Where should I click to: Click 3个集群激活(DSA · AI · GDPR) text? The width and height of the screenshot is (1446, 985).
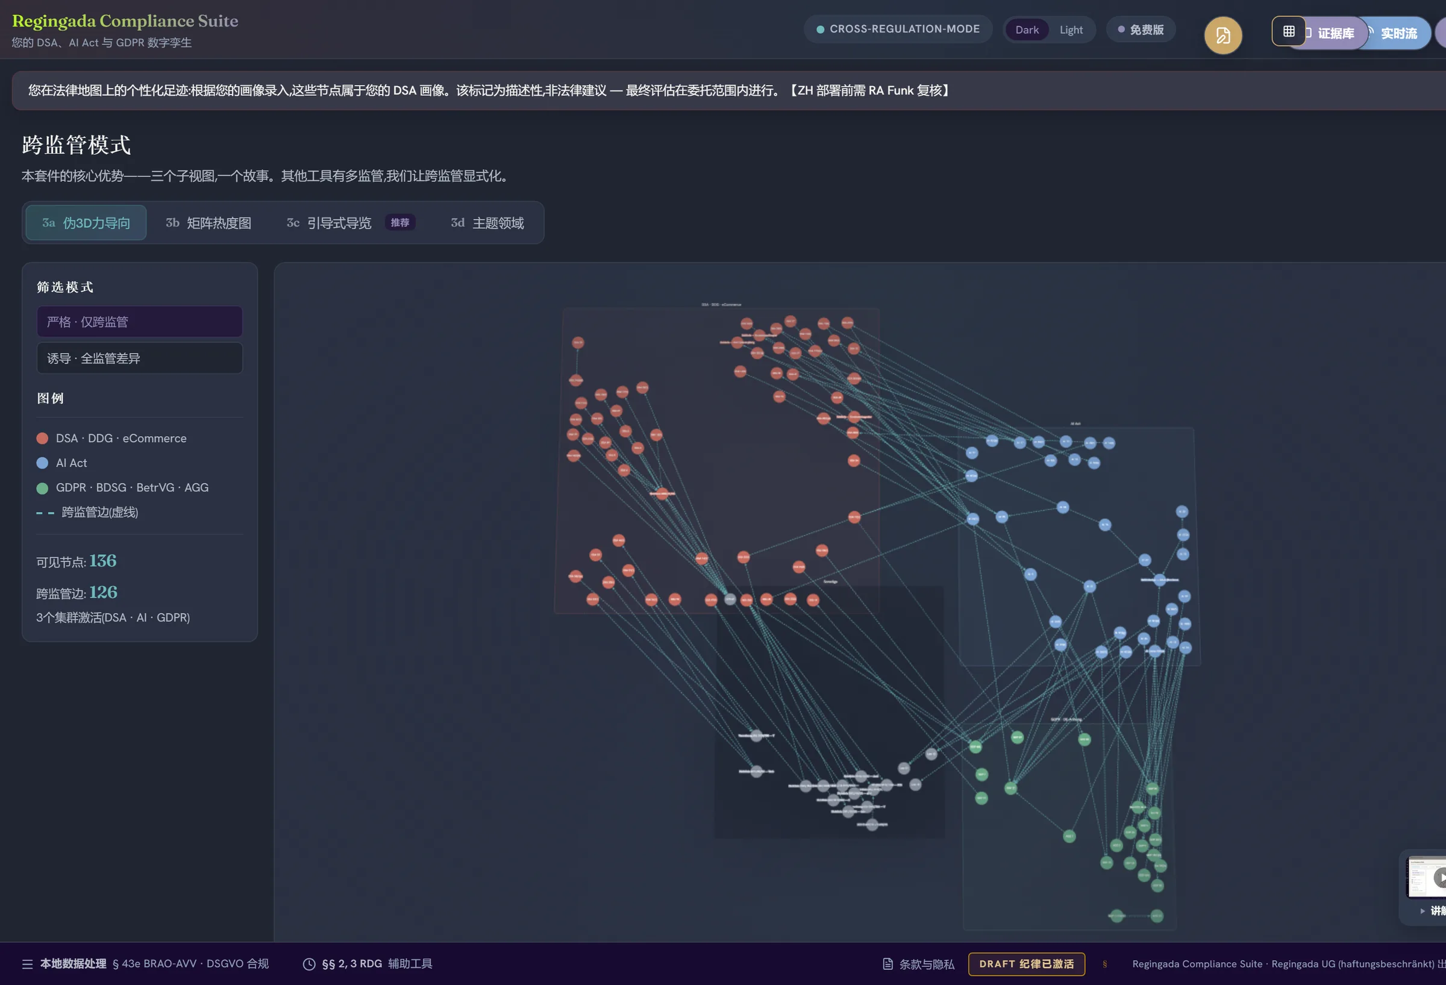click(113, 618)
